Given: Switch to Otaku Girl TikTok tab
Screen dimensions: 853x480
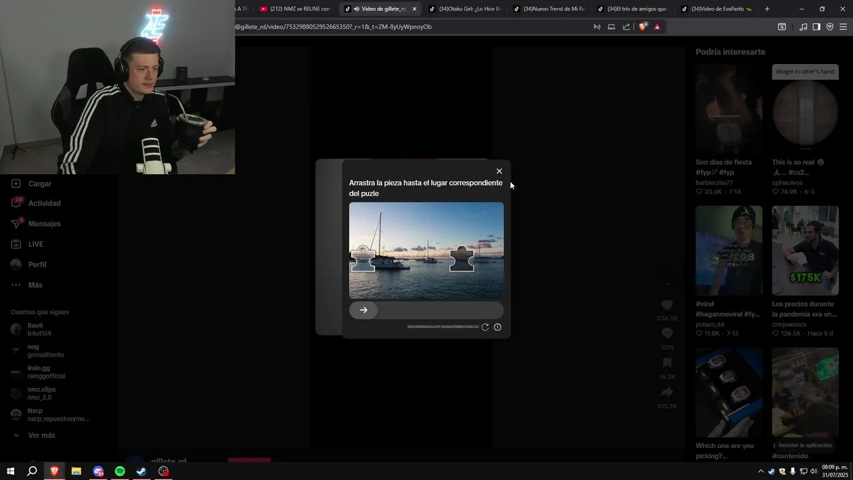Looking at the screenshot, I should coord(464,9).
